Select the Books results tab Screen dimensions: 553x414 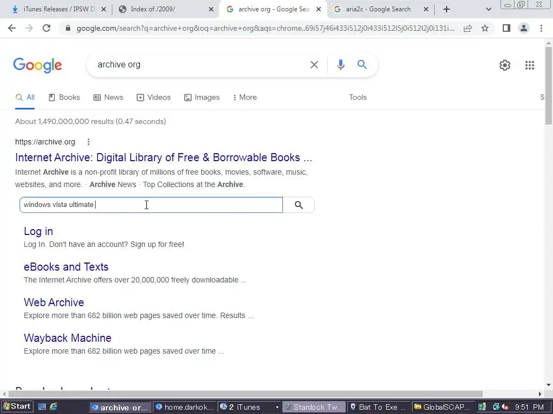coord(64,98)
